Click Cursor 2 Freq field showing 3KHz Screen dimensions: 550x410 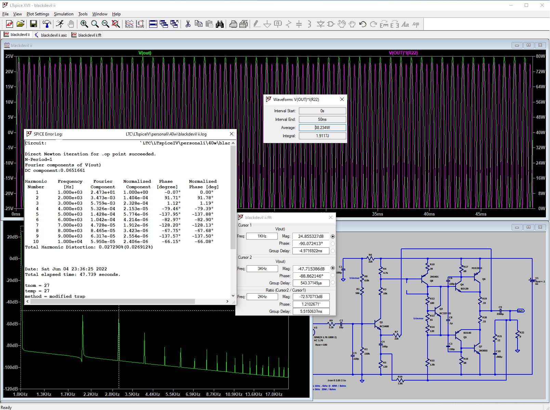click(262, 269)
